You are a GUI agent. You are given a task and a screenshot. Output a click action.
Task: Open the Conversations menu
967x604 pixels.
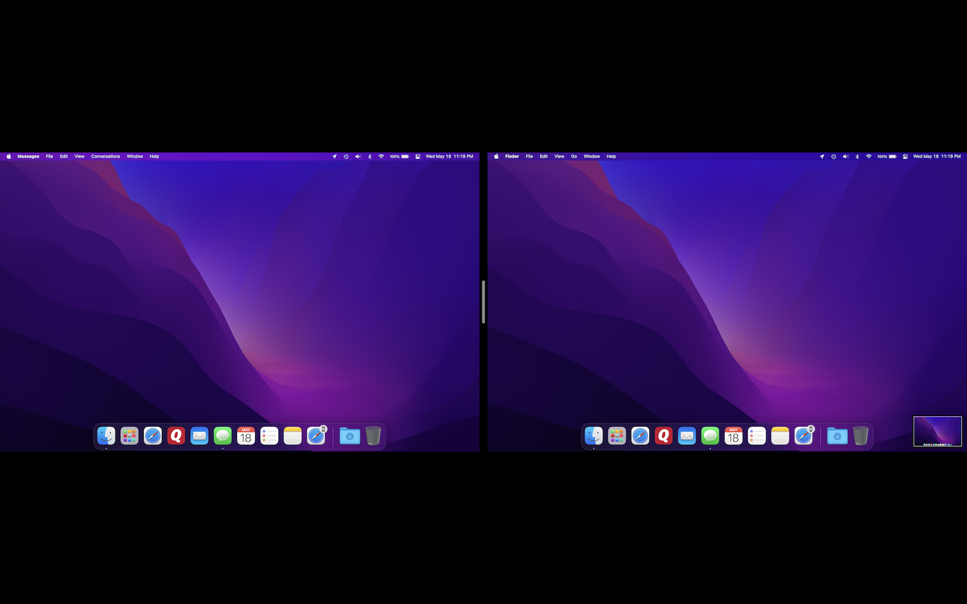click(x=105, y=156)
